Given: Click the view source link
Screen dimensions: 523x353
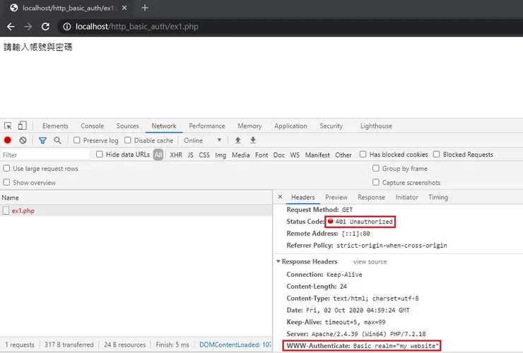Looking at the screenshot, I should tap(370, 262).
